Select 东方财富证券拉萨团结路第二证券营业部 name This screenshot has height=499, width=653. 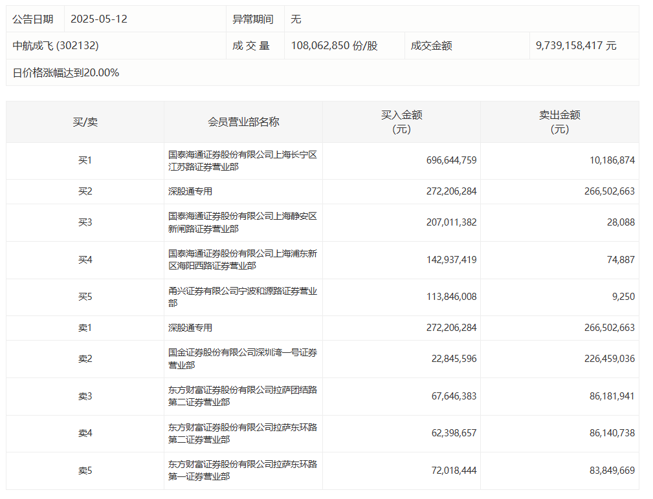243,396
